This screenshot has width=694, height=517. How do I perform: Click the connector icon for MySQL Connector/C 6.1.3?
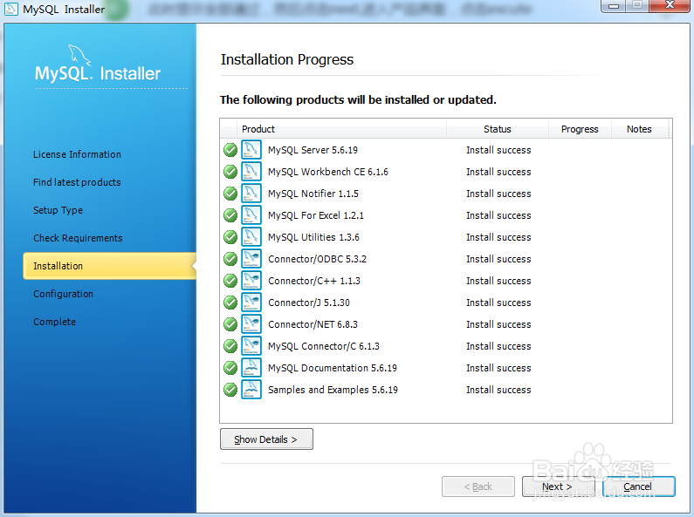tap(251, 346)
